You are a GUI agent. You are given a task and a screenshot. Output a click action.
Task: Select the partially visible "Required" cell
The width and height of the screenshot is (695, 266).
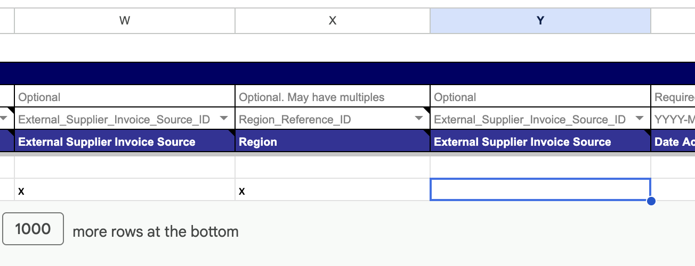(x=673, y=97)
